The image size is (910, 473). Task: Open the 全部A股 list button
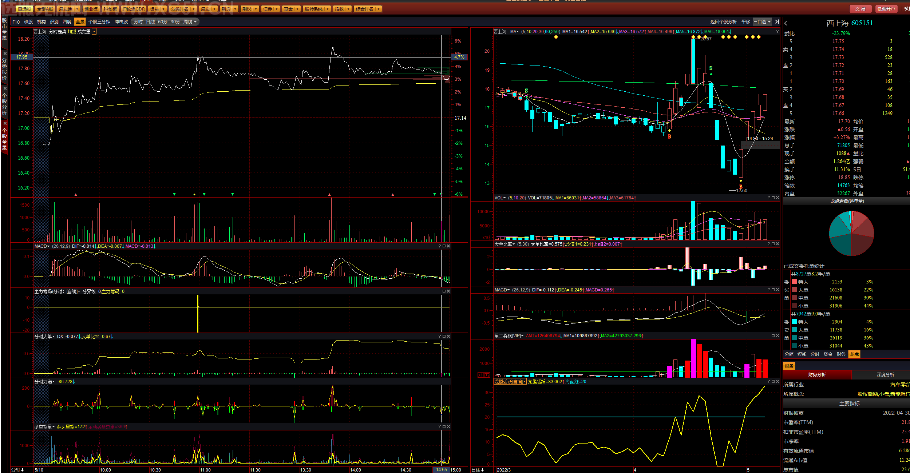coord(45,9)
